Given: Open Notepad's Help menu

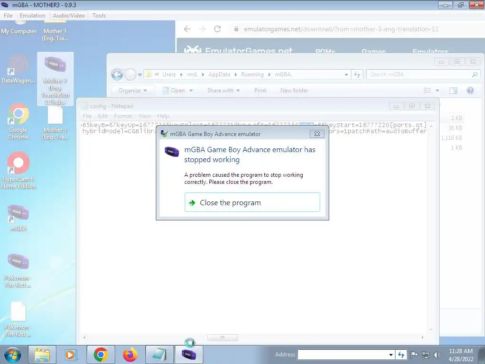Looking at the screenshot, I should [x=163, y=116].
